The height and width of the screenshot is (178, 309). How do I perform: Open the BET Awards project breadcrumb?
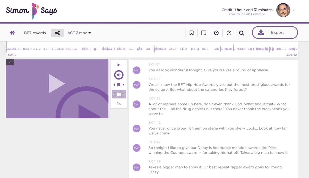[x=35, y=33]
